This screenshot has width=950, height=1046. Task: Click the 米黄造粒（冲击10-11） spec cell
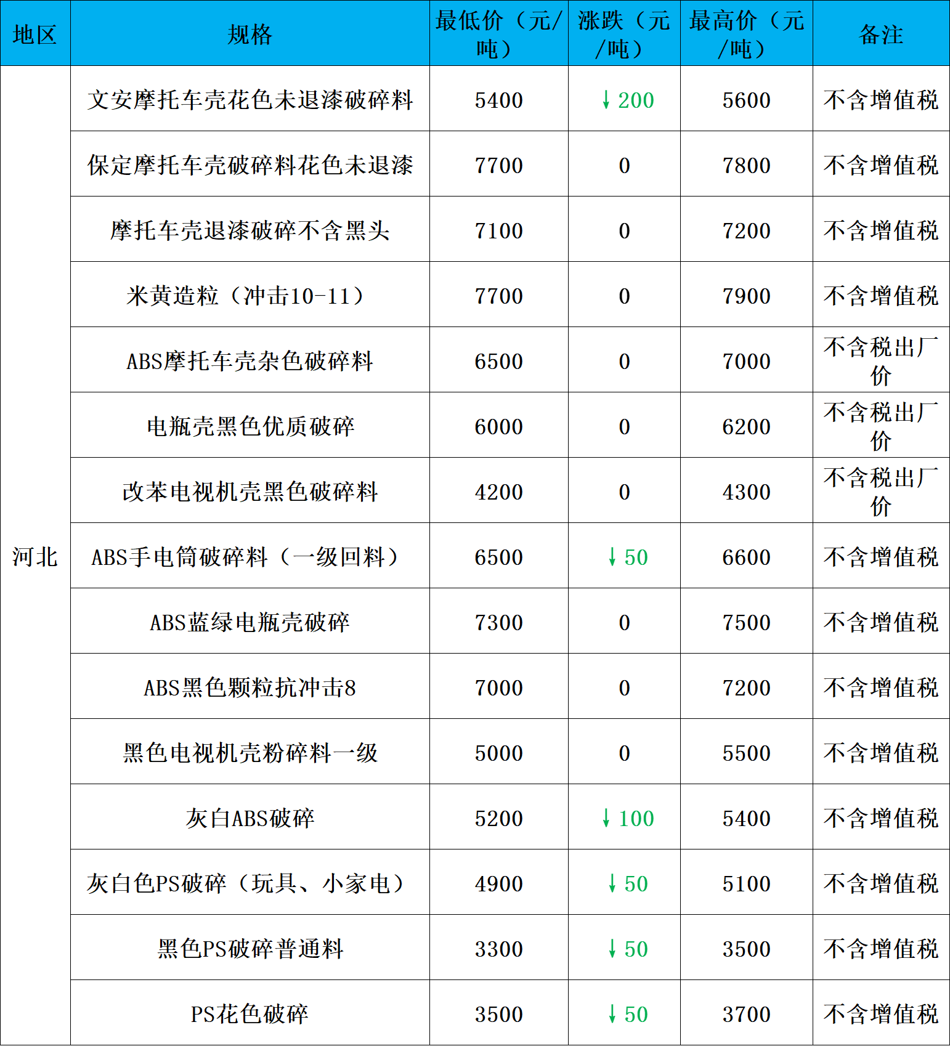click(x=250, y=296)
